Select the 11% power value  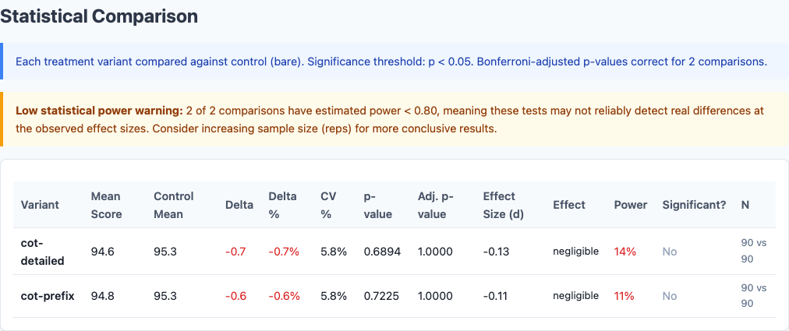(624, 296)
